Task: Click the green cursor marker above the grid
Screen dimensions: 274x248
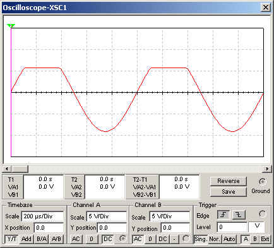Action: coord(11,26)
